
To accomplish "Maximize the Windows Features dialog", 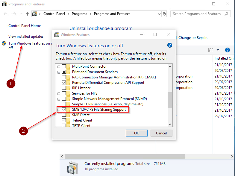I will pyautogui.click(x=155, y=35).
